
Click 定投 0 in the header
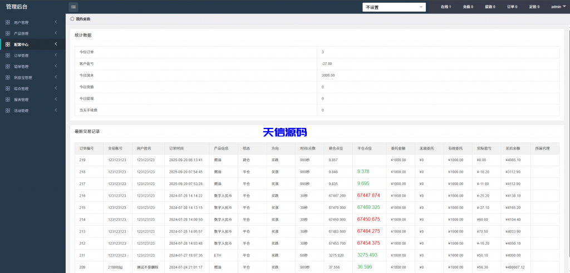coord(534,7)
